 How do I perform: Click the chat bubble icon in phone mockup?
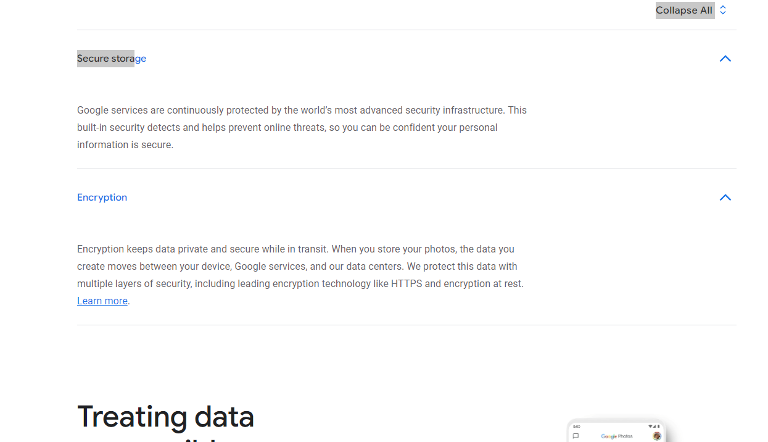pos(576,436)
